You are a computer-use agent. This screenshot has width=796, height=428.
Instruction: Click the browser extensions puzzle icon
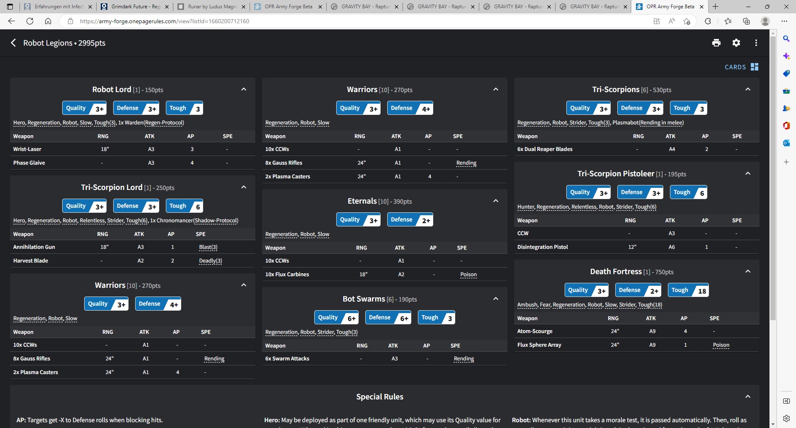(708, 21)
